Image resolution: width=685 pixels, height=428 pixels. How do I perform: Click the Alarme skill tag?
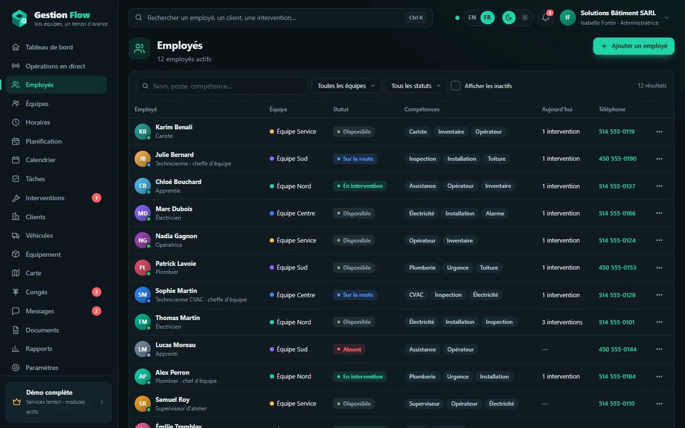click(495, 213)
